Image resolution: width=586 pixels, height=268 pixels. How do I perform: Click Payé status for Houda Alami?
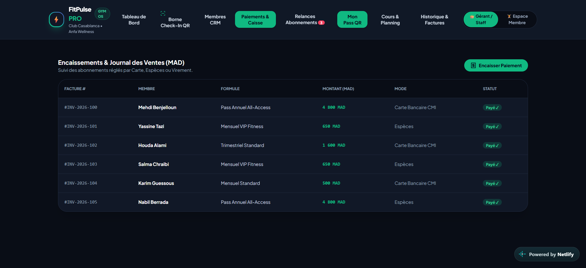click(492, 145)
